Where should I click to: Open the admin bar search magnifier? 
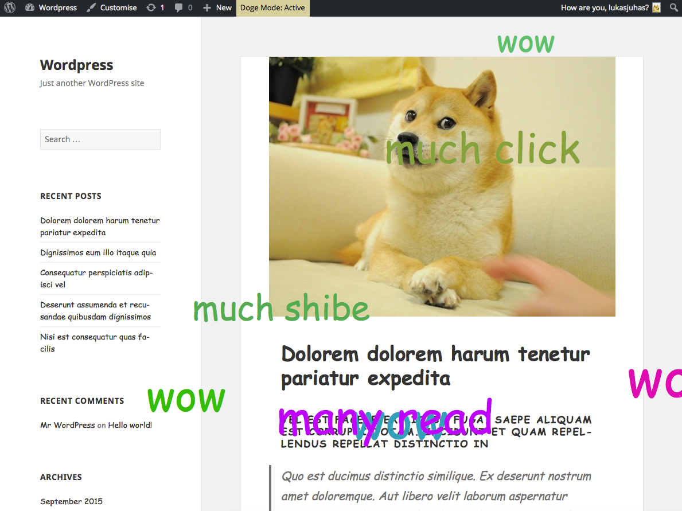coord(673,8)
